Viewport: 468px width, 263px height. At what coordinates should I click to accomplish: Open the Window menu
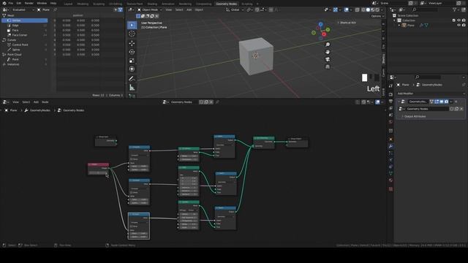tap(42, 3)
